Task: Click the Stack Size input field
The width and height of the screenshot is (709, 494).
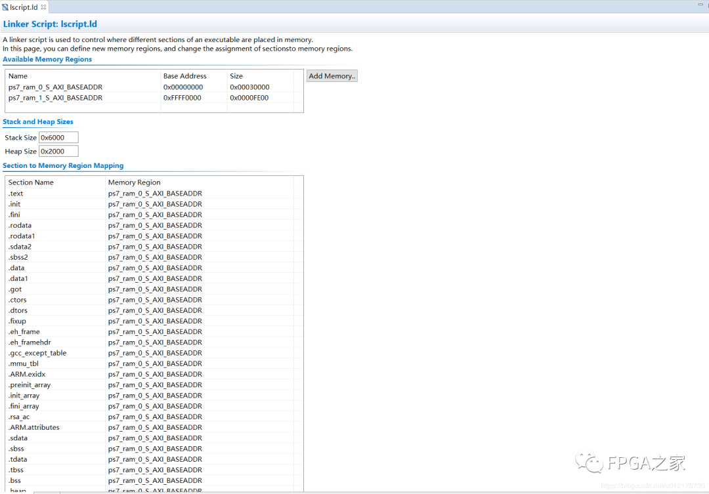Action: point(58,138)
